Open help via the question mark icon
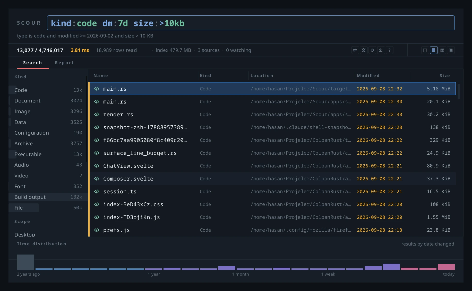The height and width of the screenshot is (291, 472). 389,50
